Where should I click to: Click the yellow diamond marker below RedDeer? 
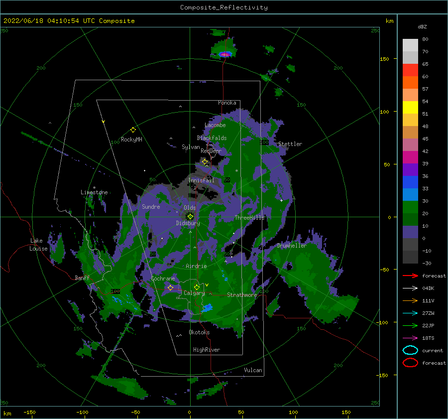click(205, 162)
